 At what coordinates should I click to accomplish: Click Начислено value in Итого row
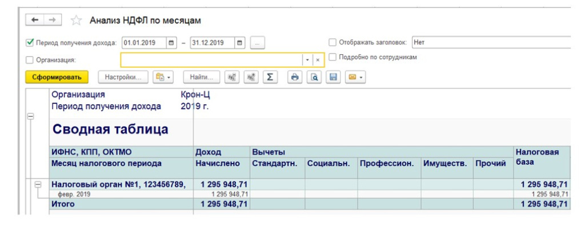[224, 204]
